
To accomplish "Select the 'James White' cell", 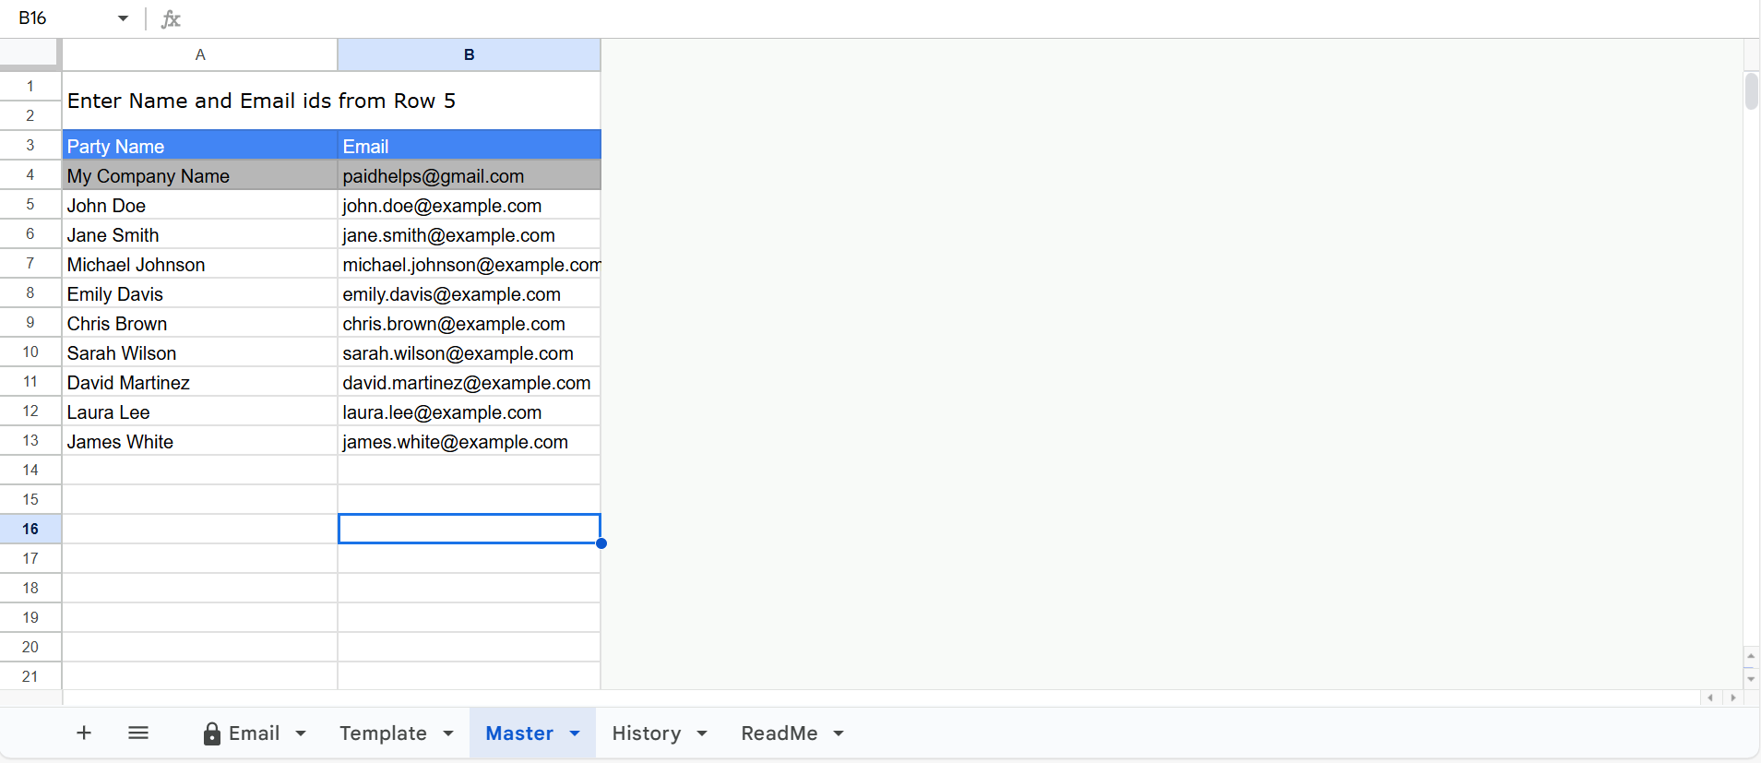I will tap(200, 441).
